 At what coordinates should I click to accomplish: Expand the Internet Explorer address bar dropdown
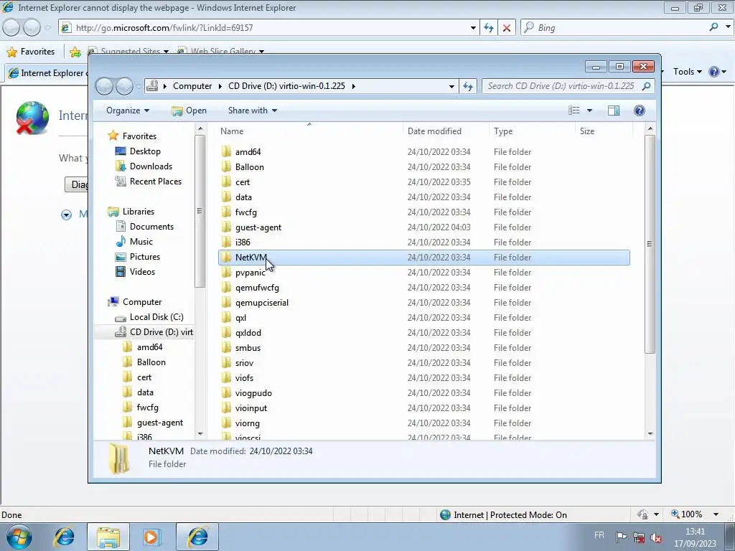click(x=473, y=28)
